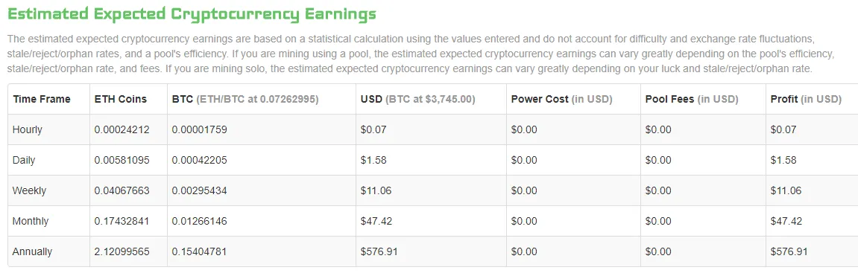Select the Hourly row label

(x=28, y=130)
